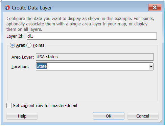Click the Area Layer field showing USA states

point(95,57)
